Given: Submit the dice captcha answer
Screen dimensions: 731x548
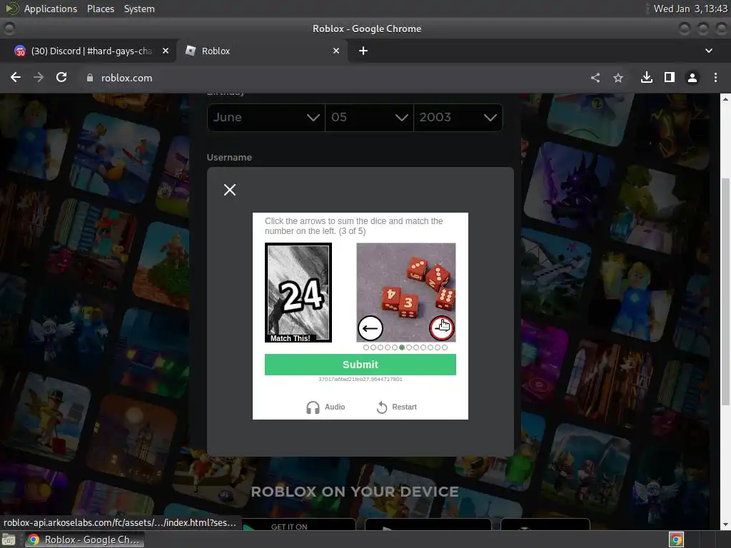Looking at the screenshot, I should tap(361, 365).
